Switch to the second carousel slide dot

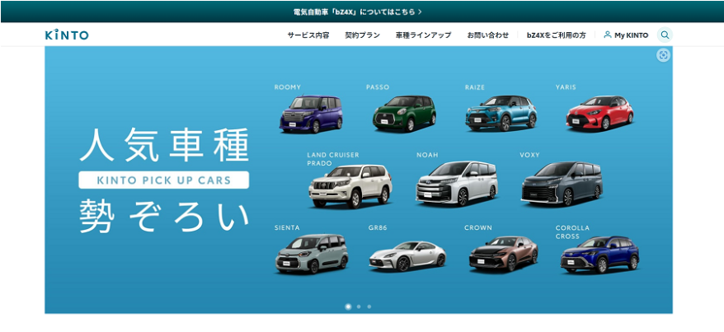coord(359,306)
